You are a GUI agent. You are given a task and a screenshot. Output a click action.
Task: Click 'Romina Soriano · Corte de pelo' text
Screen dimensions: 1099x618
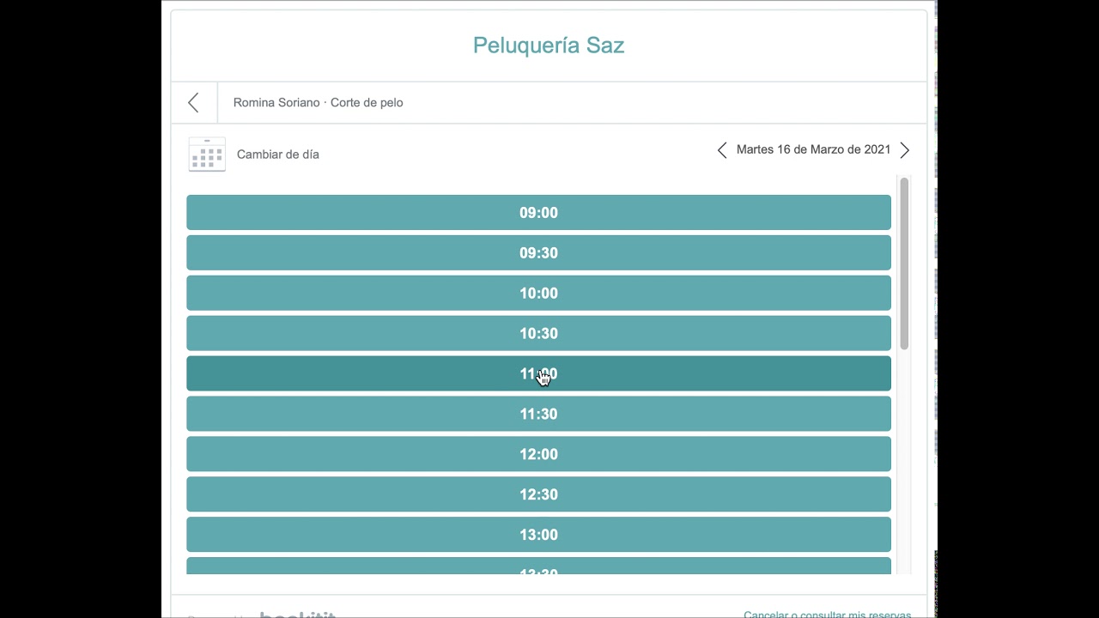pos(319,103)
